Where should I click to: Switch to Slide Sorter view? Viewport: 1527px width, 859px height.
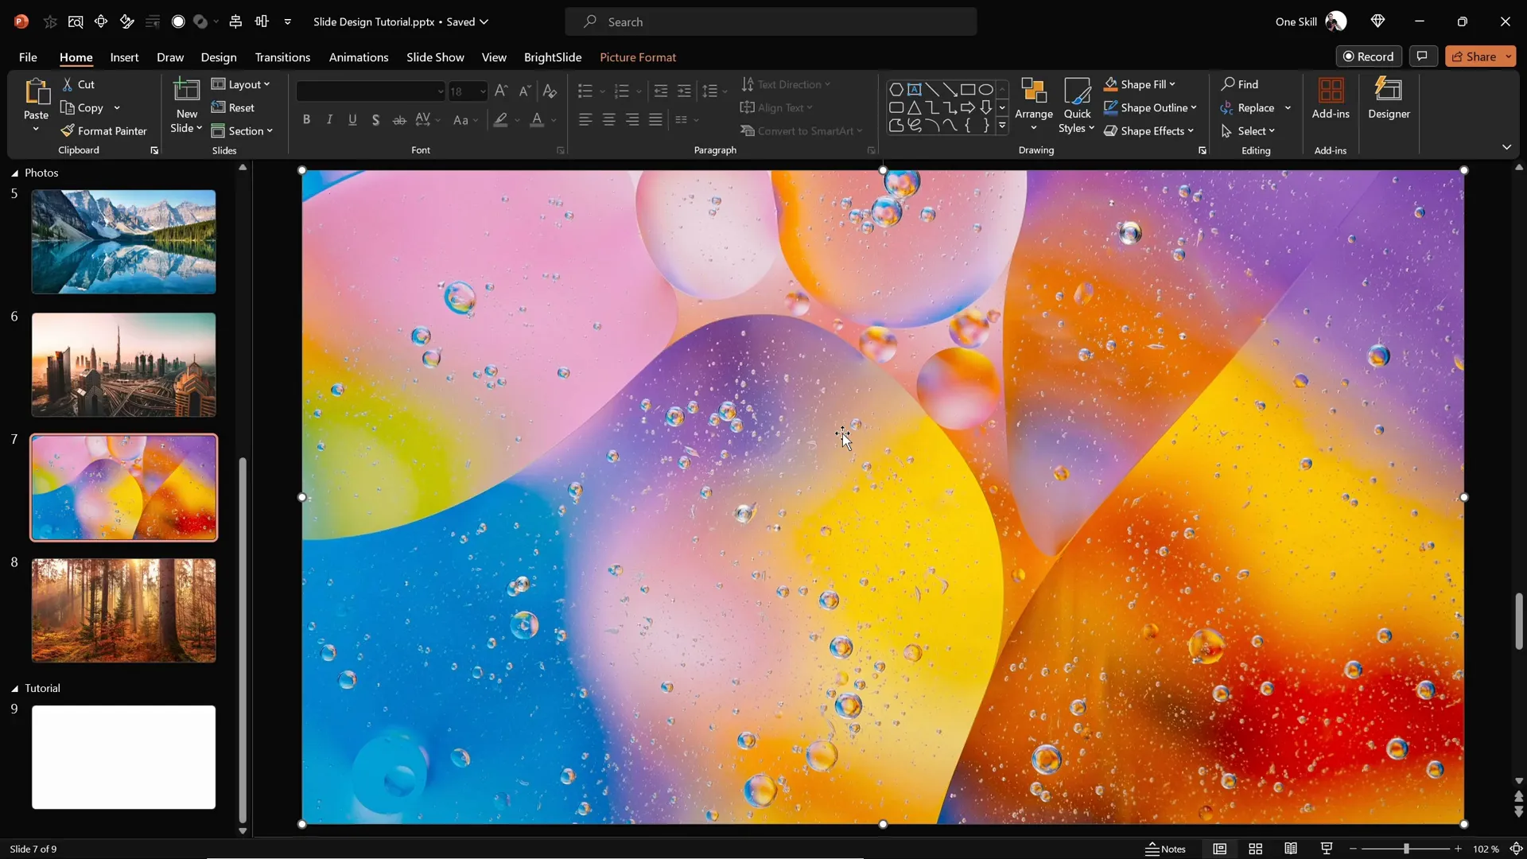(1255, 849)
